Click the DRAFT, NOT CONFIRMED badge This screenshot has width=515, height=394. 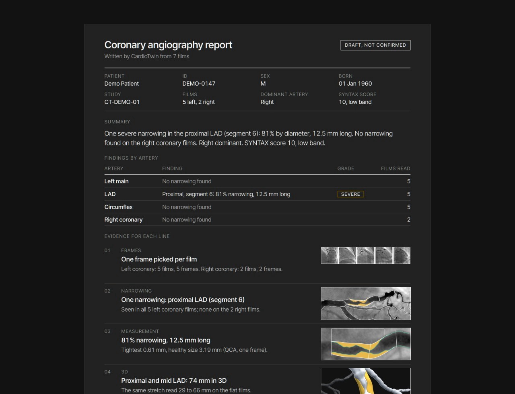[x=375, y=45]
